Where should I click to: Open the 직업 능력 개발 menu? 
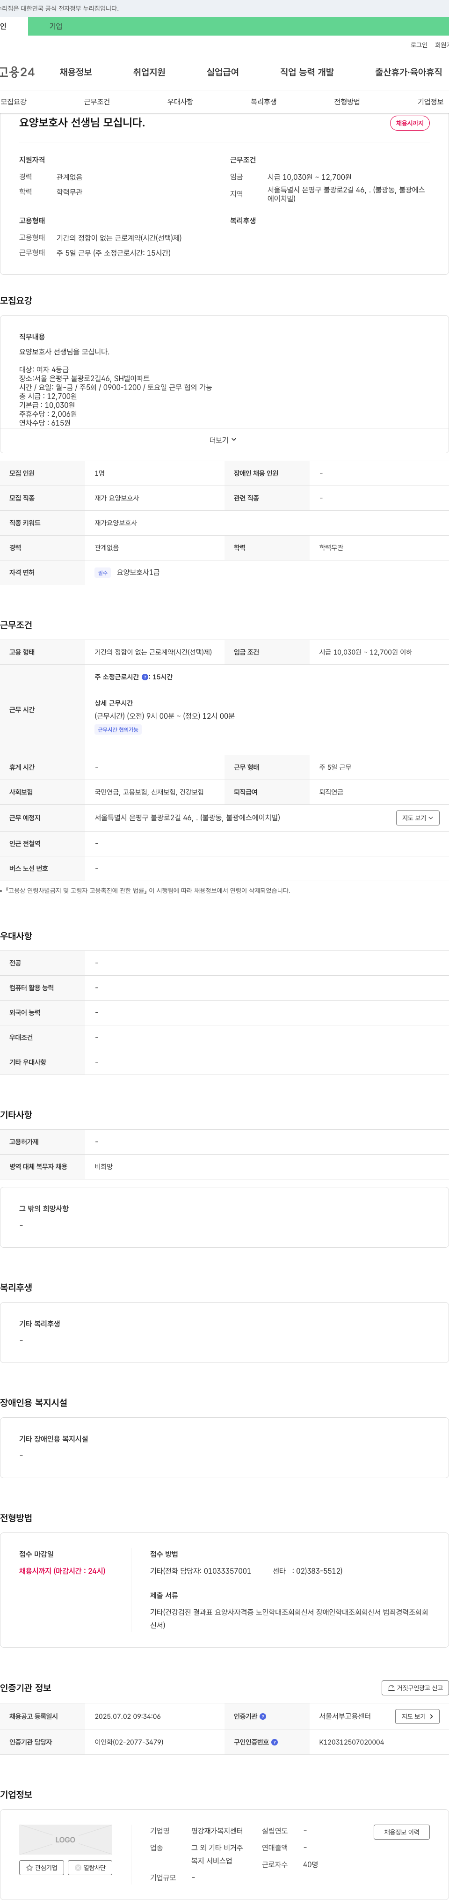(x=307, y=72)
